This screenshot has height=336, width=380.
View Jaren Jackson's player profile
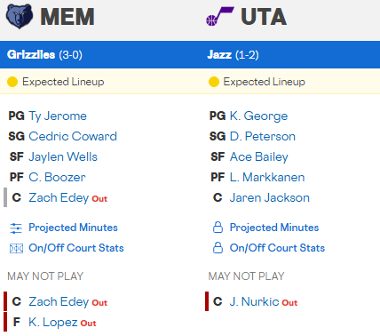[x=270, y=197]
